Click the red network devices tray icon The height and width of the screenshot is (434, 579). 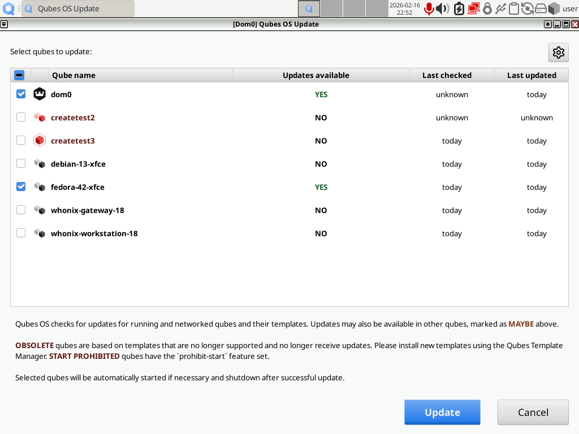[473, 8]
